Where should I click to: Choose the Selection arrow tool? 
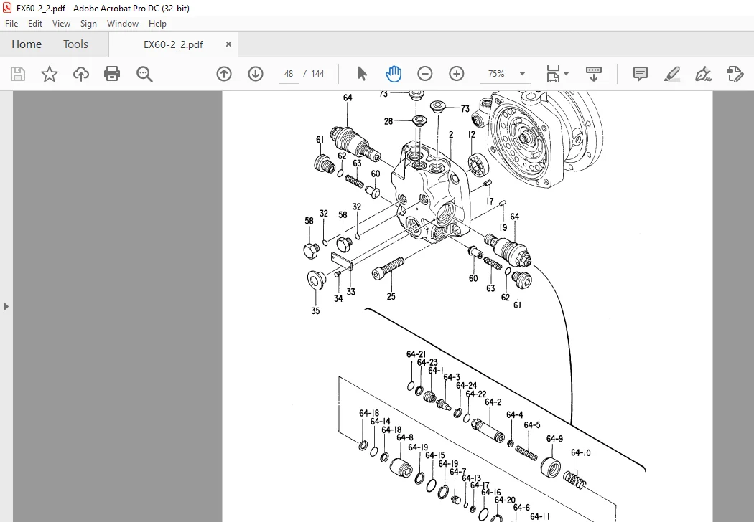point(362,74)
